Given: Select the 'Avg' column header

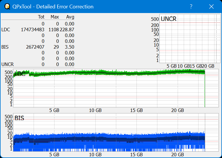Looking at the screenshot, I should [70, 17].
